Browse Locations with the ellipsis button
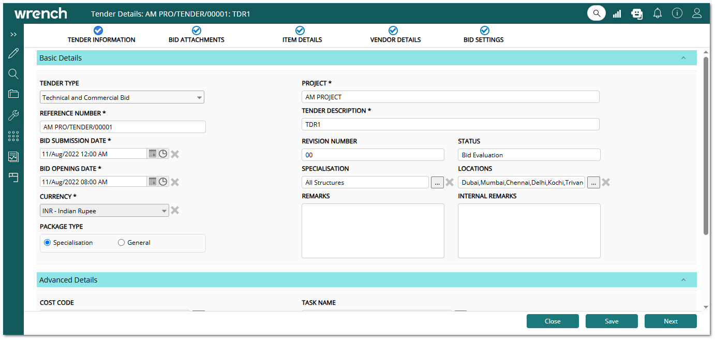The height and width of the screenshot is (340, 715). click(593, 182)
